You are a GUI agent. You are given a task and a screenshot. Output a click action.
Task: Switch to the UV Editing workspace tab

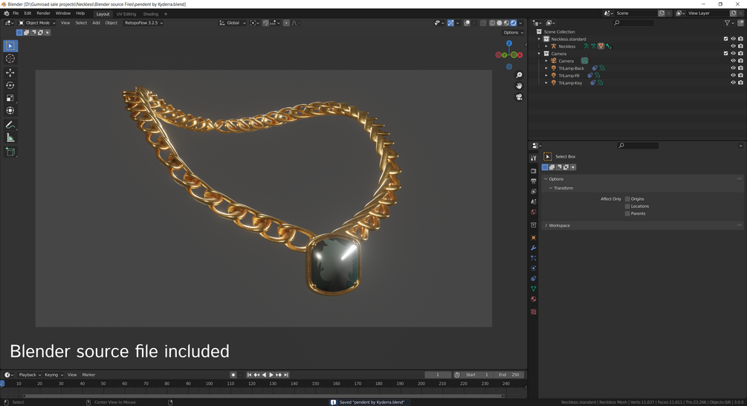pyautogui.click(x=126, y=14)
